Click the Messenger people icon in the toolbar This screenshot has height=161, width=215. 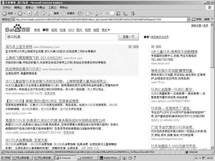pos(133,14)
